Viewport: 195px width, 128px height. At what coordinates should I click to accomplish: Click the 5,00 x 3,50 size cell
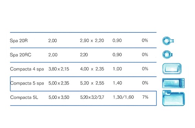(x=59, y=97)
